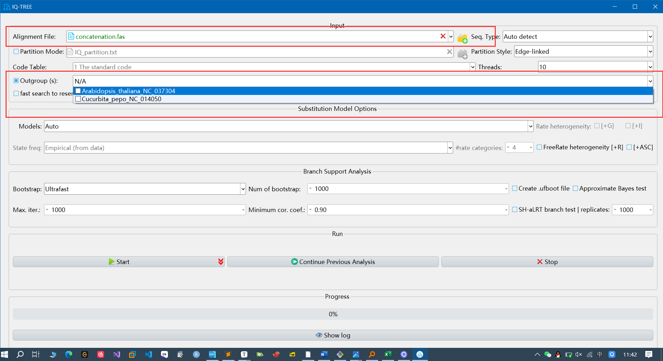This screenshot has height=361, width=663.
Task: Click the Start analysis button
Action: coord(119,262)
